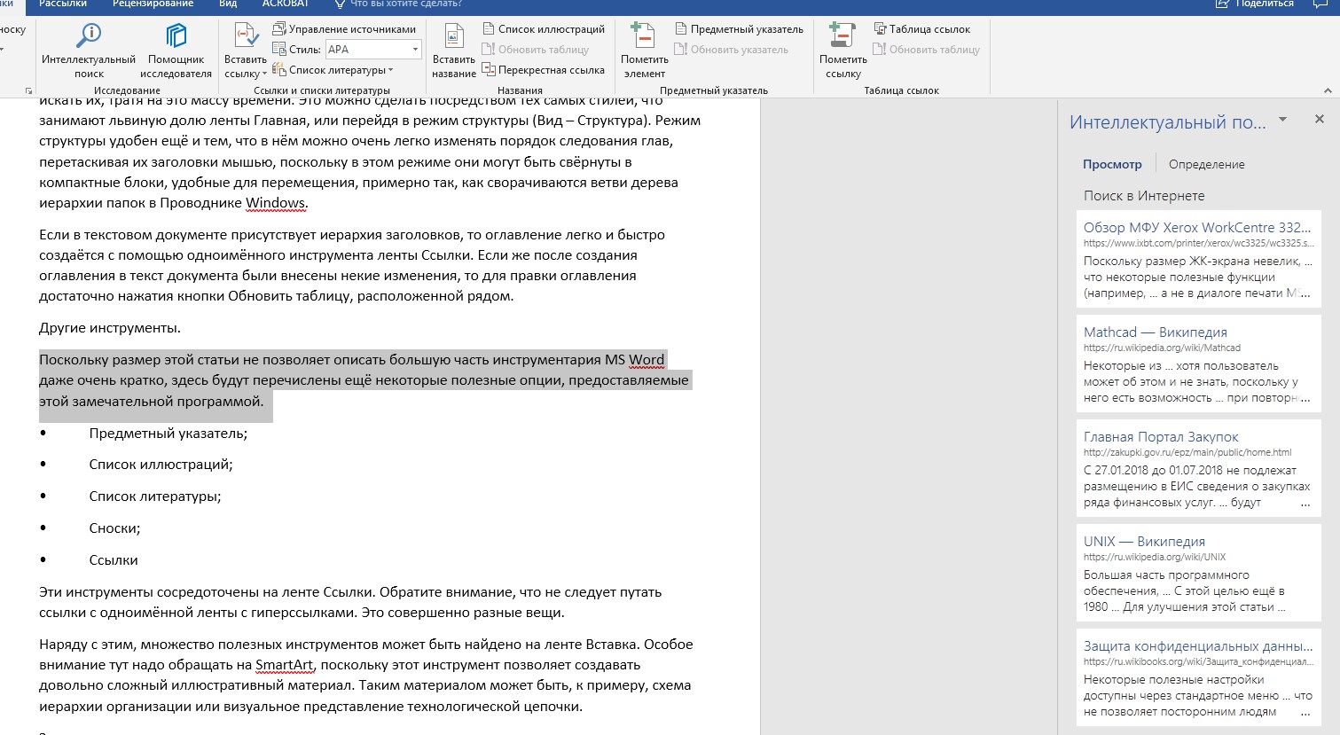1340x735 pixels.
Task: Click the Список иллюстраций button
Action: click(x=543, y=29)
